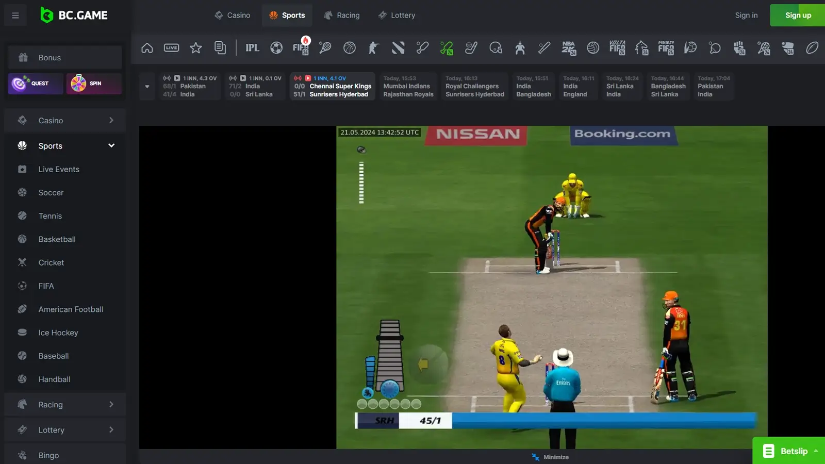Open the Bonus button

coord(65,57)
